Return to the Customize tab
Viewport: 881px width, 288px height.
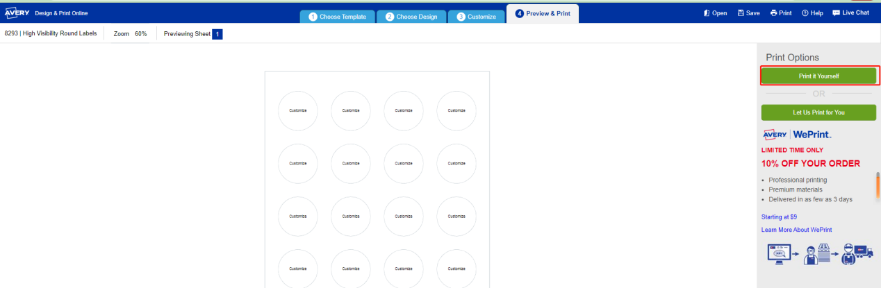tap(477, 16)
